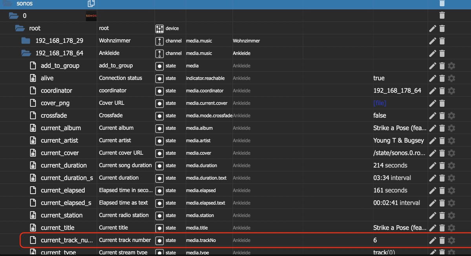
Task: Click the alive value 'true'
Action: tap(379, 78)
